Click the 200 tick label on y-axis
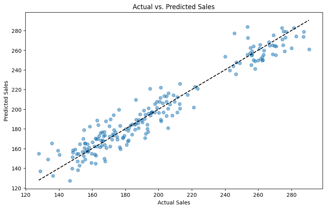The width and height of the screenshot is (326, 209). 17,109
